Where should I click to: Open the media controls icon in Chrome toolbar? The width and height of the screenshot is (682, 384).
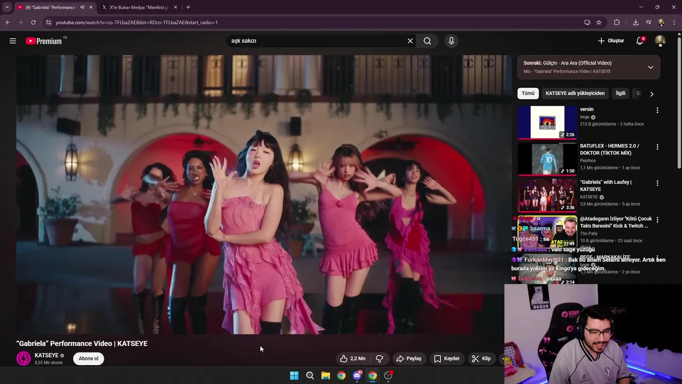(x=648, y=22)
